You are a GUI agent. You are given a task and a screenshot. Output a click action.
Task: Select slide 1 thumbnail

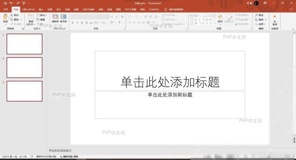pyautogui.click(x=25, y=44)
